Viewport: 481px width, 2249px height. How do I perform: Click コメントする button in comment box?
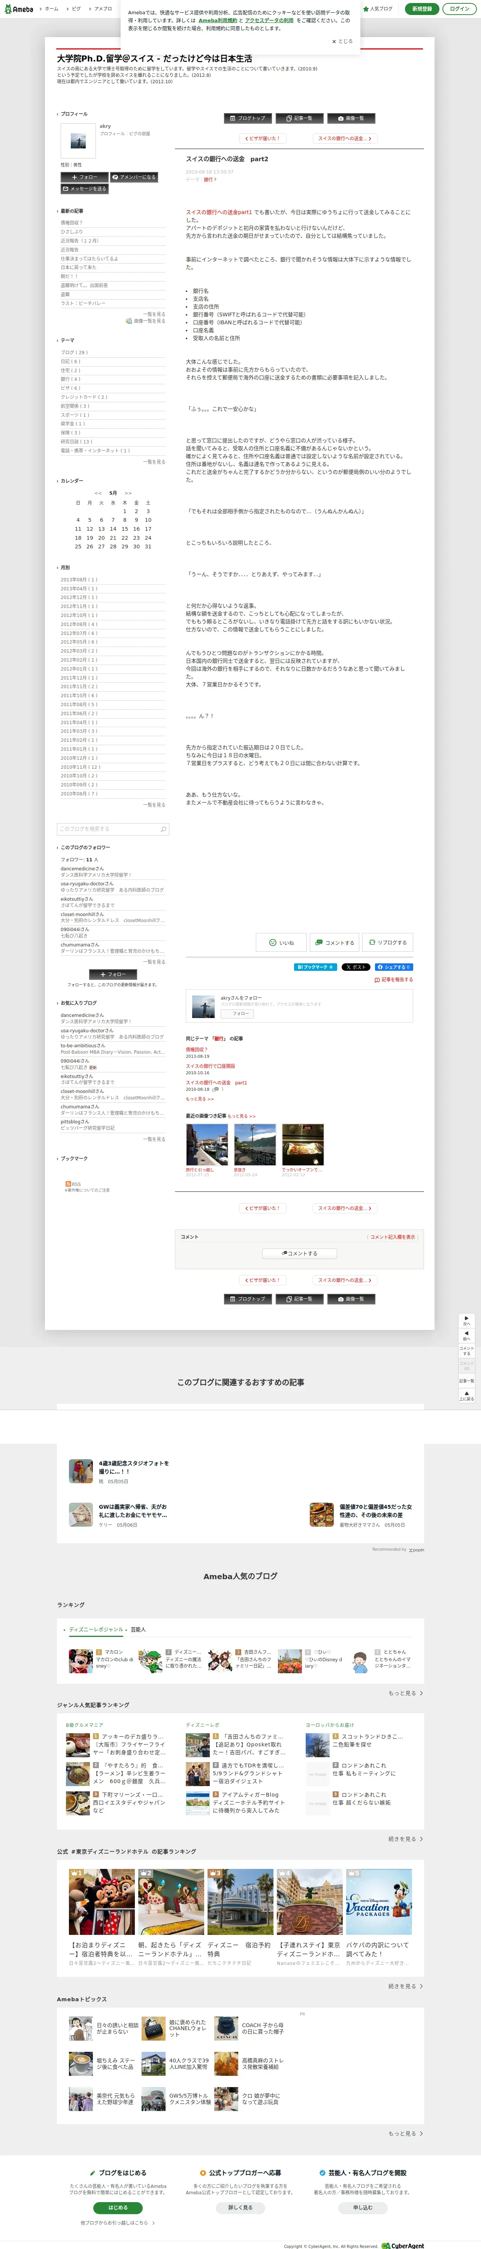[x=299, y=1254]
